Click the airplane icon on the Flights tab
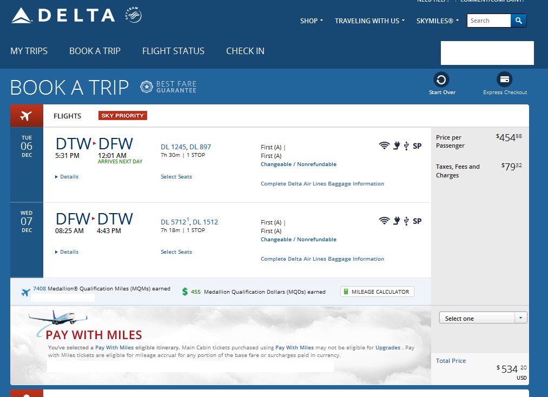The image size is (548, 397). [26, 115]
